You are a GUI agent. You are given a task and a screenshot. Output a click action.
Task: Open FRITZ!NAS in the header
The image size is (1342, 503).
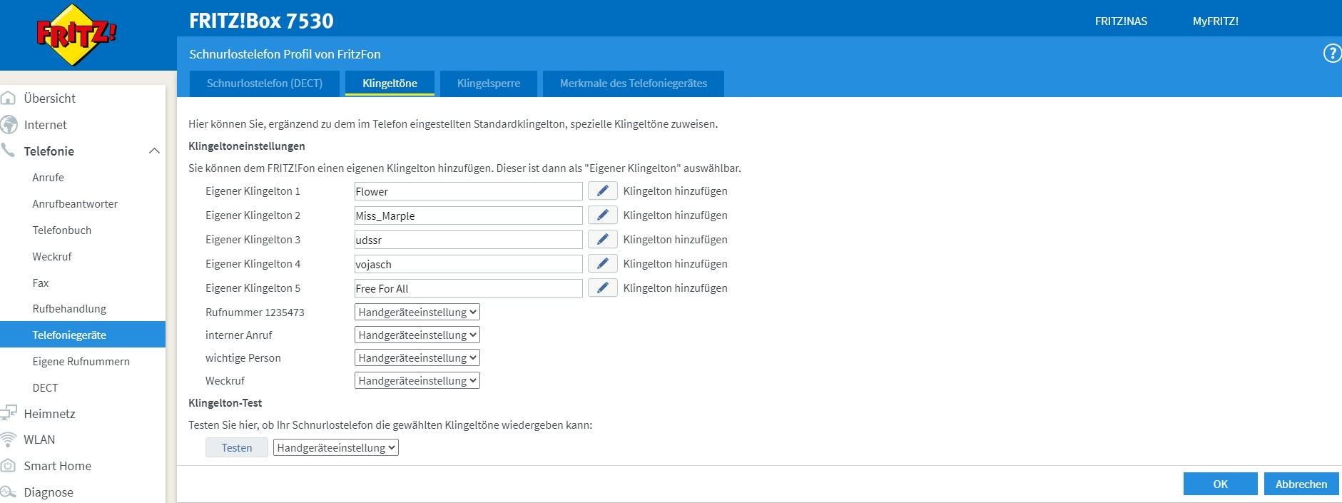1121,21
